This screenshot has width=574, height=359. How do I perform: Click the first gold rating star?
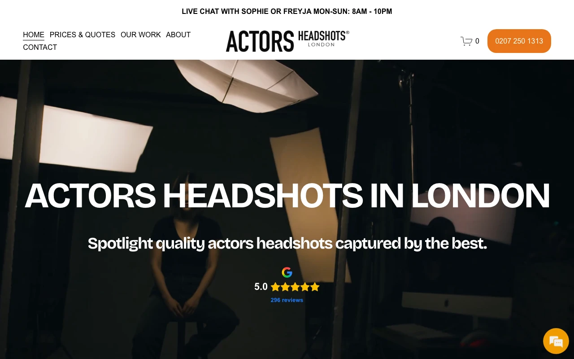click(x=275, y=287)
